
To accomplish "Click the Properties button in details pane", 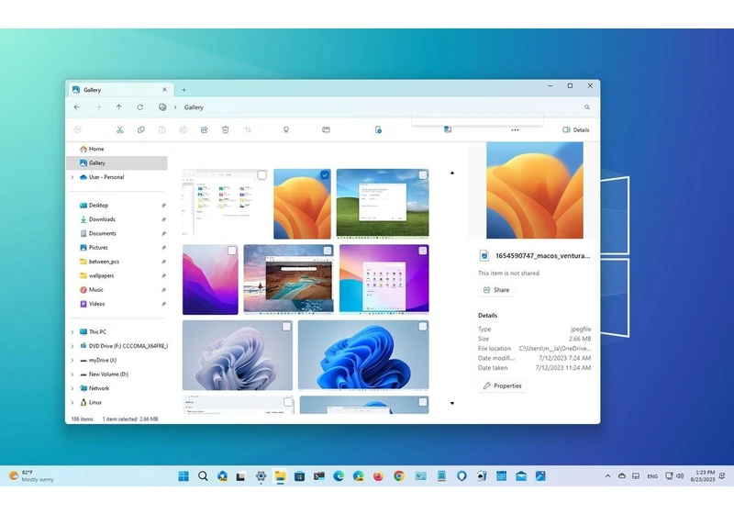I will point(502,385).
